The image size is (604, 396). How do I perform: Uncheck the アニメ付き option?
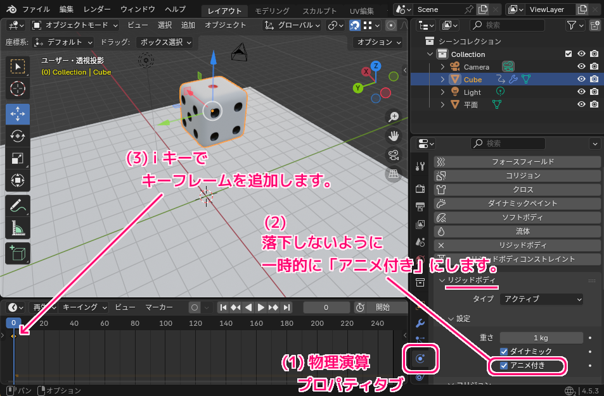504,366
